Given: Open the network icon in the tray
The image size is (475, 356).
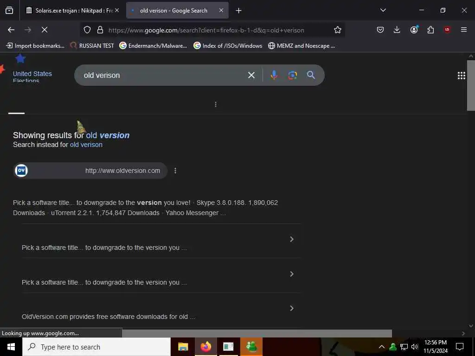Looking at the screenshot, I should coord(404,347).
